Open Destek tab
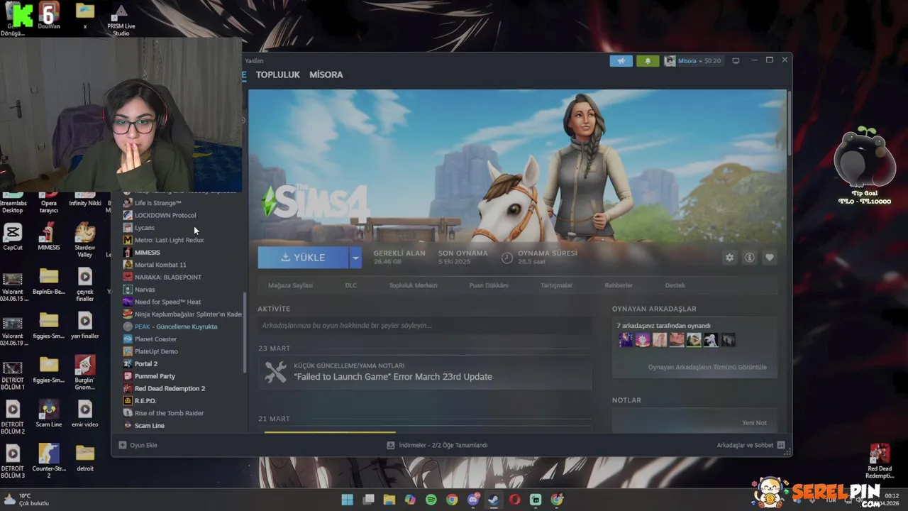Screen dimensions: 908x511 tap(675, 285)
